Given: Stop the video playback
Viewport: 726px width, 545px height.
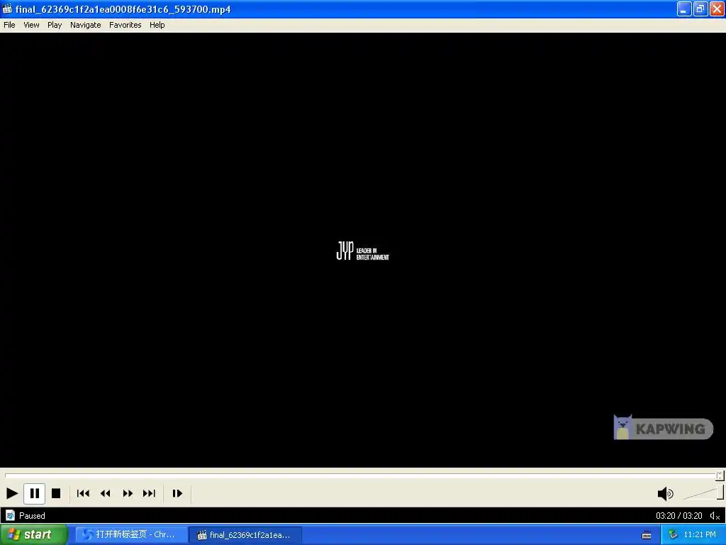Looking at the screenshot, I should point(56,494).
